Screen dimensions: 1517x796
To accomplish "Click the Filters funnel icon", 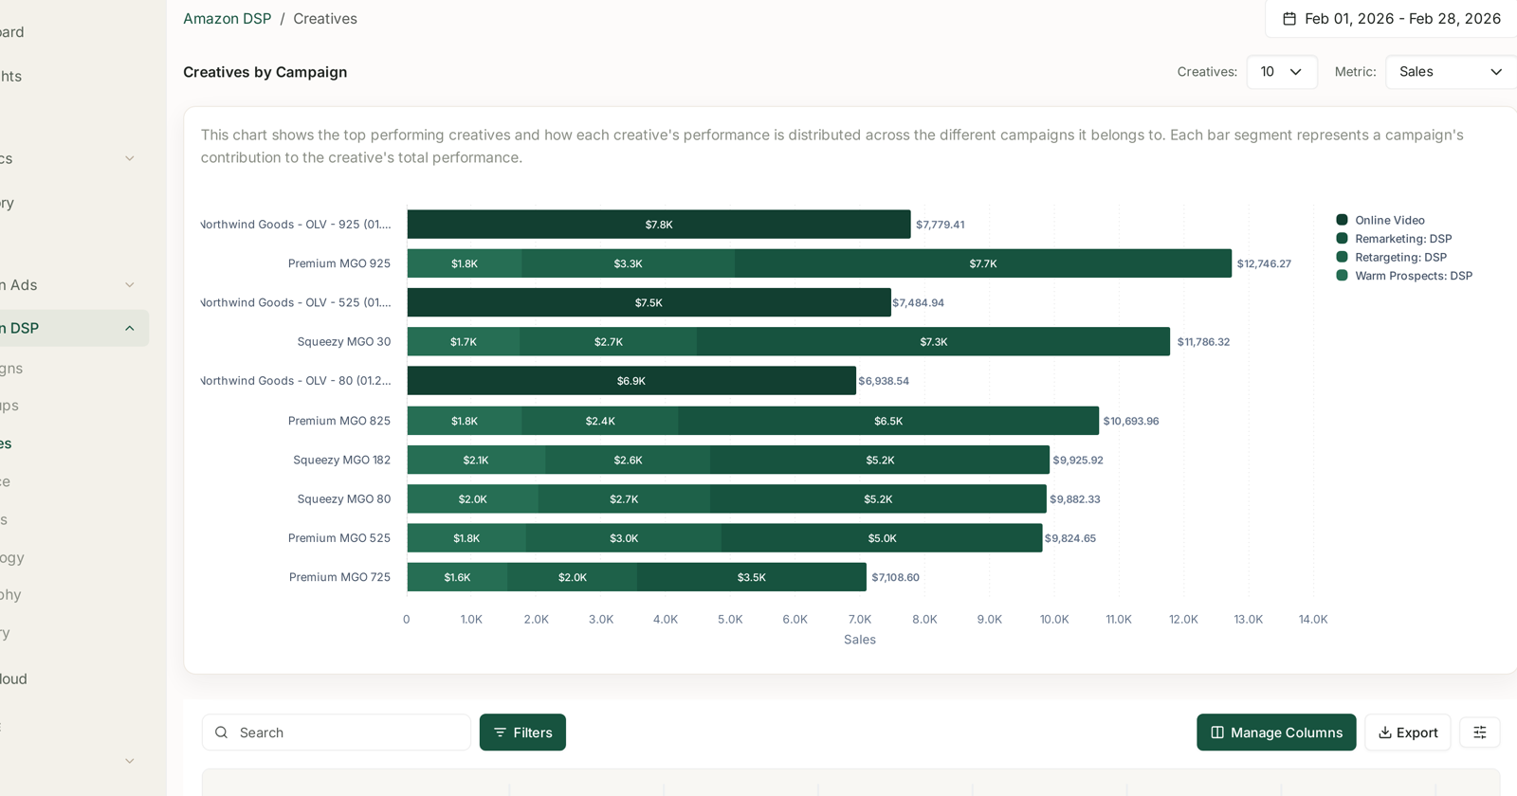I will [500, 733].
